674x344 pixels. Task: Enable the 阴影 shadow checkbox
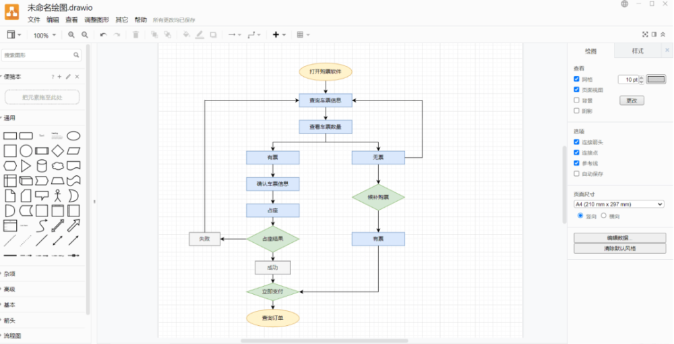click(x=576, y=111)
